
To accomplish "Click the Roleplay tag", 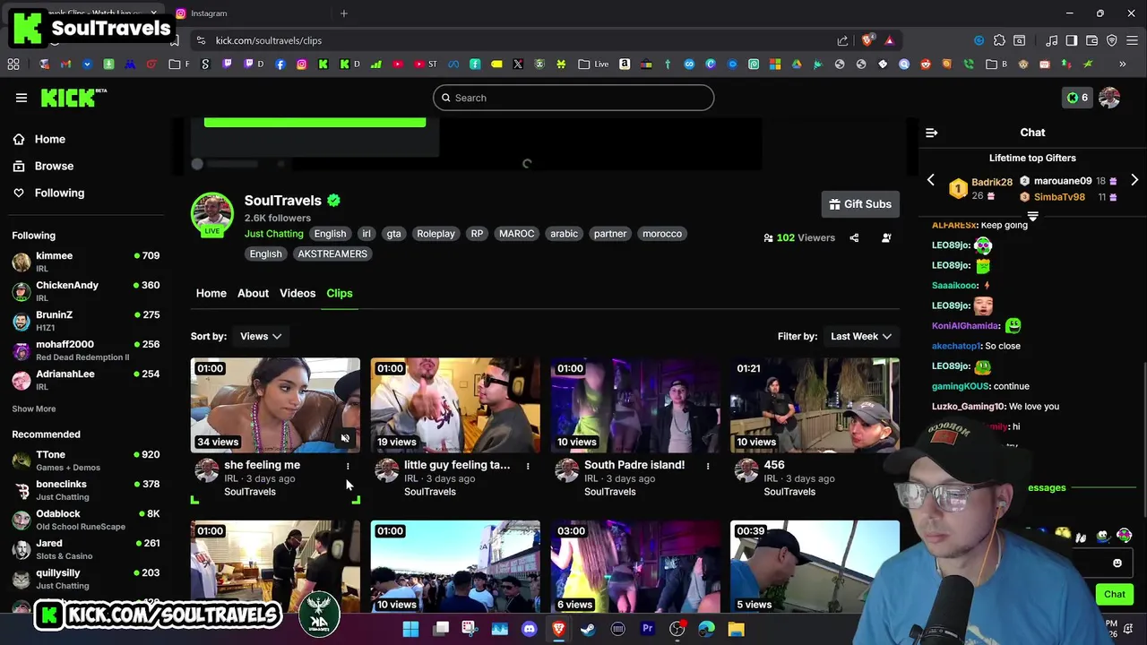I will [436, 234].
